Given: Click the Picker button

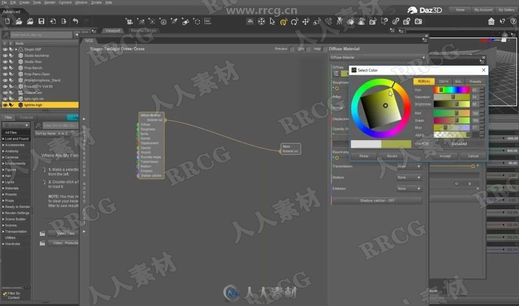Looking at the screenshot, I should tap(364, 156).
